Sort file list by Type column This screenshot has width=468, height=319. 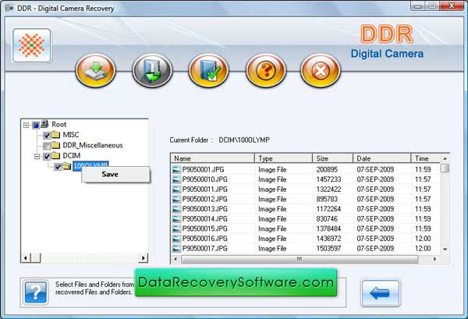tap(283, 158)
